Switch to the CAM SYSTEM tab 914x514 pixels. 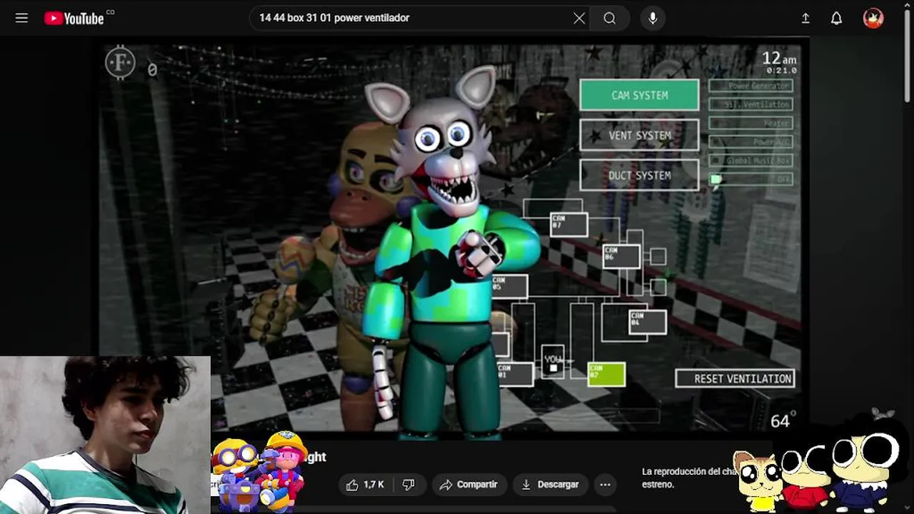(639, 95)
